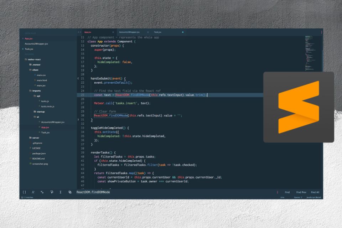
Task: Select Task.jsx in the open files list
Action: click(29, 49)
